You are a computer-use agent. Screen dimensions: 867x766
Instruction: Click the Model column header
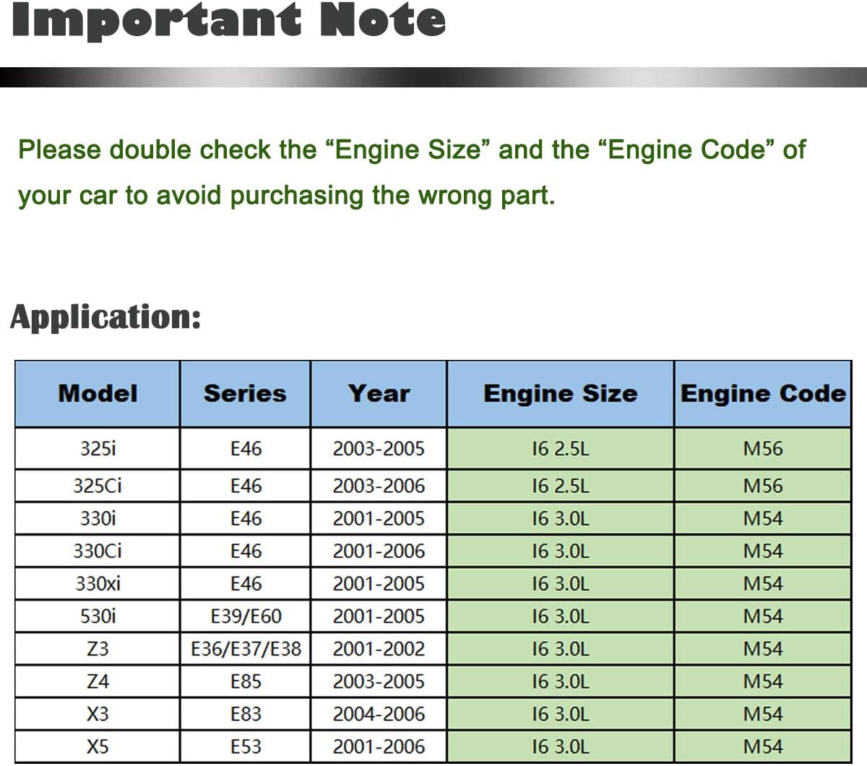[x=98, y=394]
